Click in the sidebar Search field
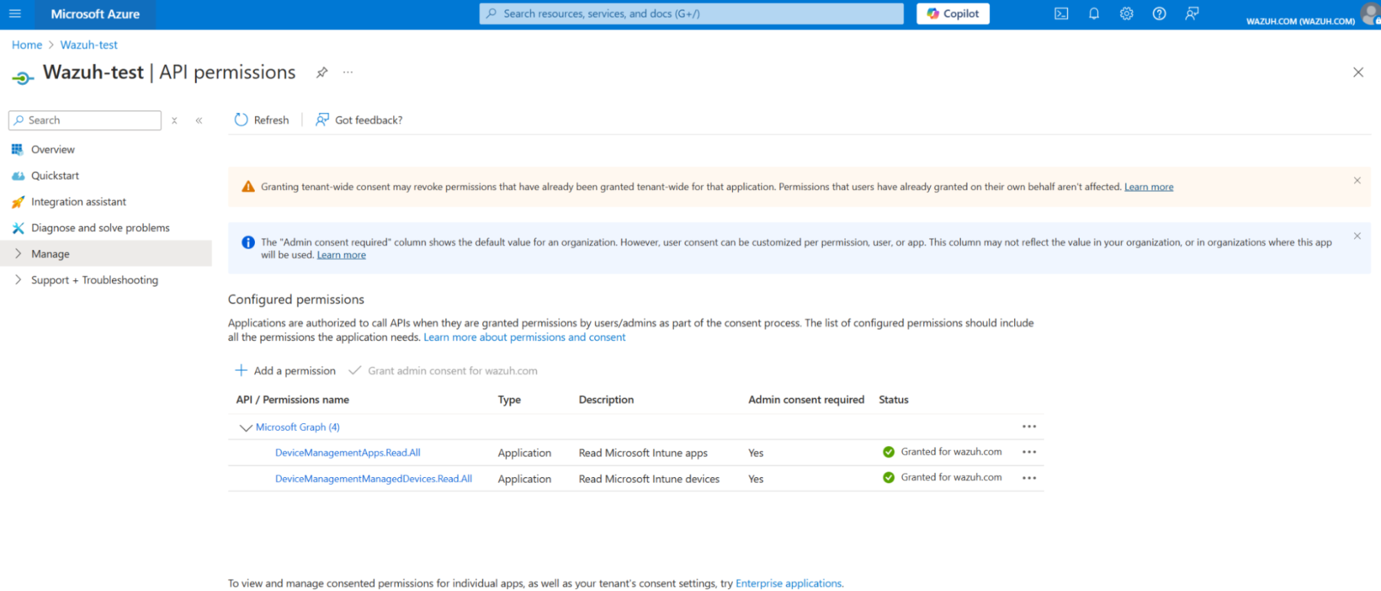1381x591 pixels. tap(90, 120)
